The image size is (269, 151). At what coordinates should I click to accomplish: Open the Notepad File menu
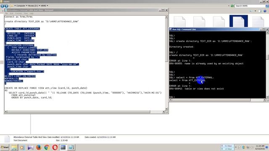tap(6, 13)
